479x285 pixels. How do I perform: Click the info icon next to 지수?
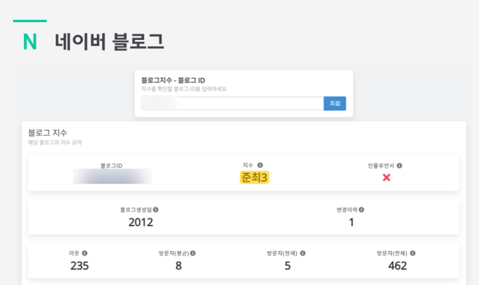tap(260, 165)
